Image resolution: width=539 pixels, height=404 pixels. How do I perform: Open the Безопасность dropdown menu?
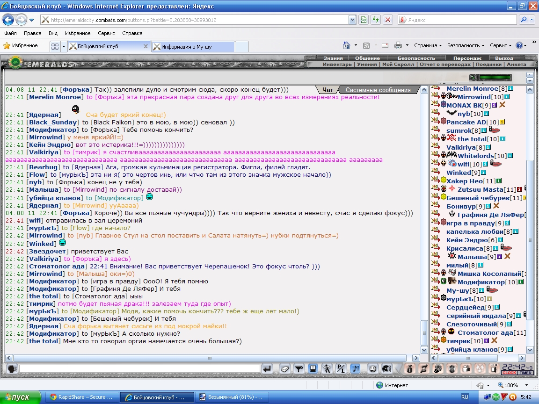pyautogui.click(x=466, y=45)
